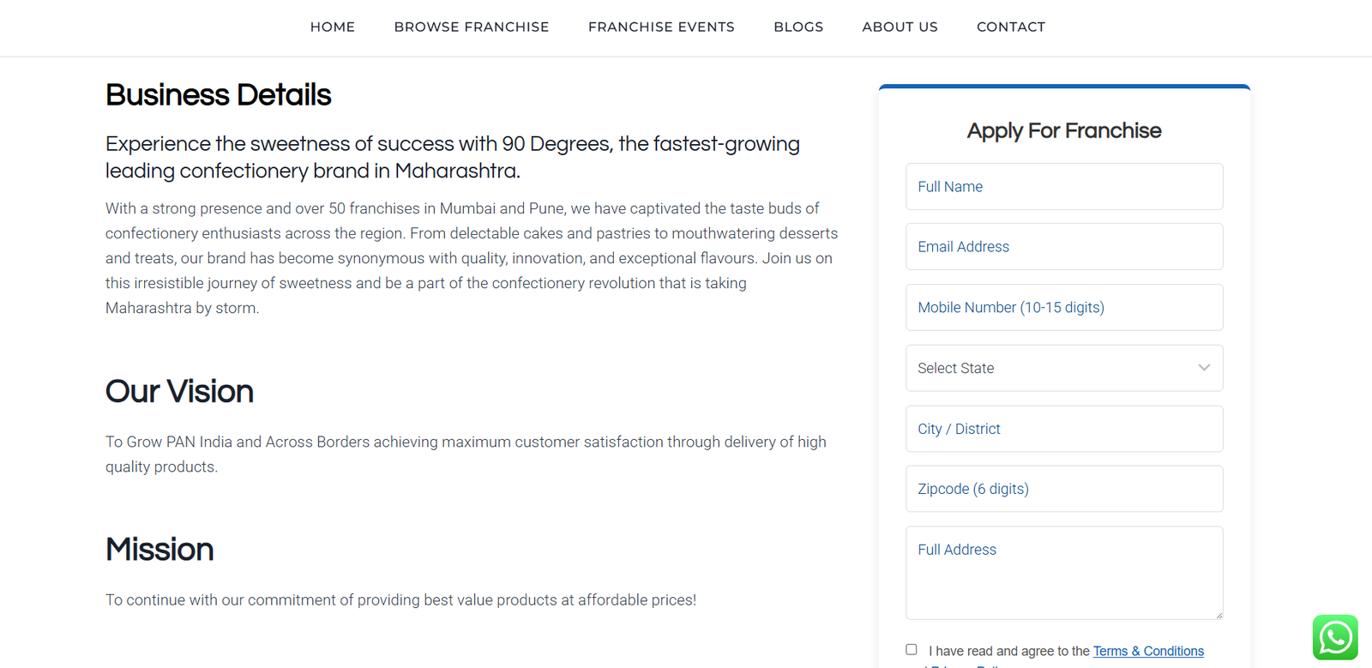The height and width of the screenshot is (668, 1372).
Task: Open the Select State dropdown
Action: click(x=1063, y=368)
